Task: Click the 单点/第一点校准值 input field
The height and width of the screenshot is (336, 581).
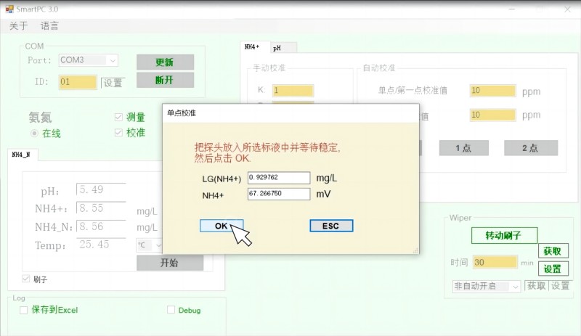Action: pos(493,91)
